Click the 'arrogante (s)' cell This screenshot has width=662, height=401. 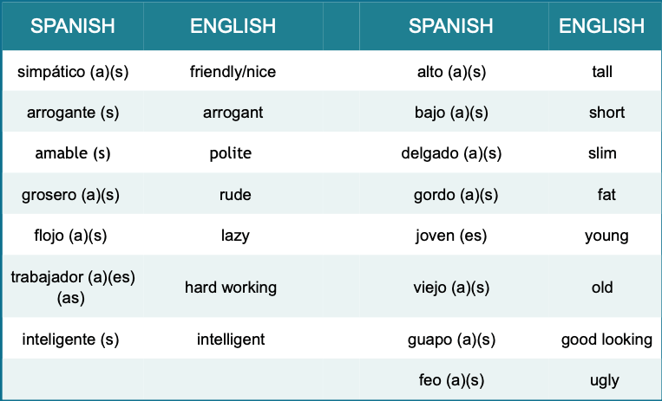click(73, 113)
